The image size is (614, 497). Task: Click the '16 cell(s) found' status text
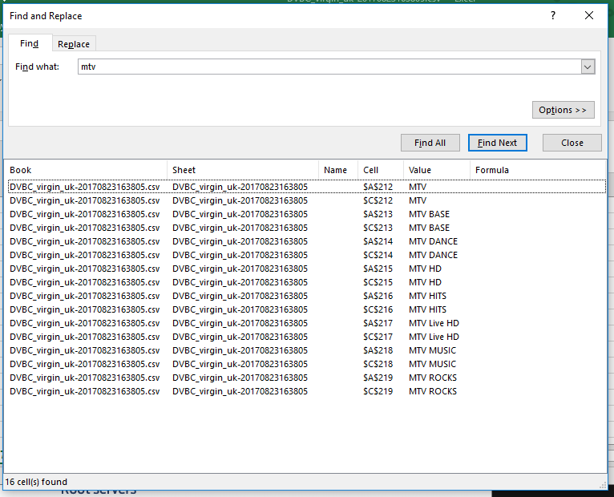36,482
